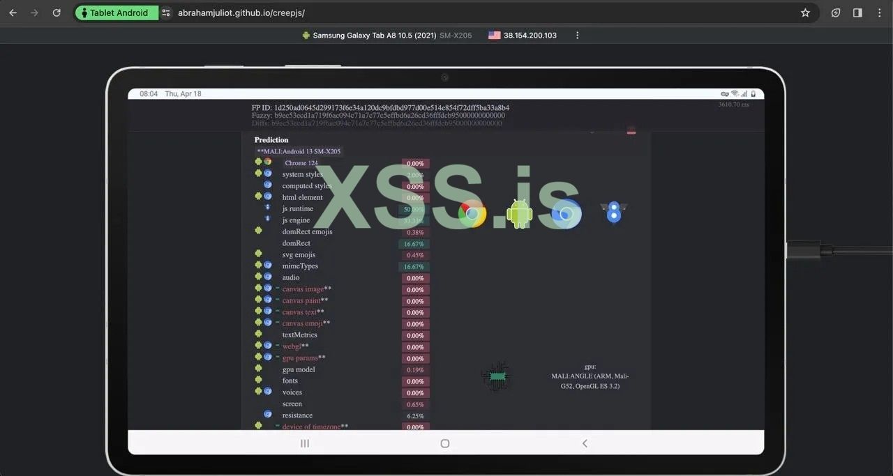Tap the tablet's home navigation button
893x476 pixels.
[x=445, y=443]
